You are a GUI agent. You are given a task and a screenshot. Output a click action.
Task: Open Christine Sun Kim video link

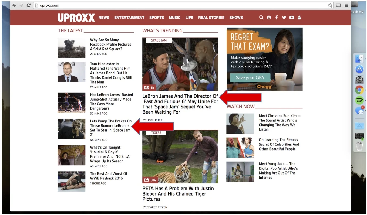pyautogui.click(x=280, y=123)
